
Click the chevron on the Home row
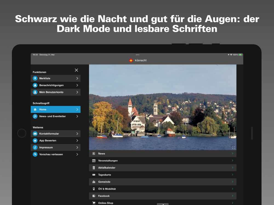(77, 110)
